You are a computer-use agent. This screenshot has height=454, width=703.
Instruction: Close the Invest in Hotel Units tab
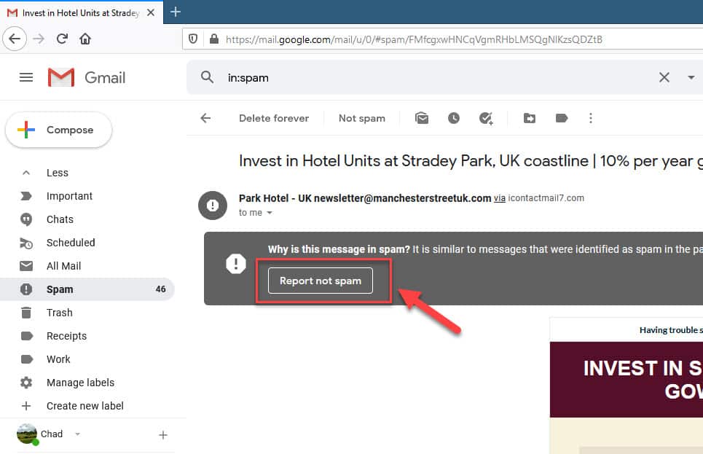point(151,12)
